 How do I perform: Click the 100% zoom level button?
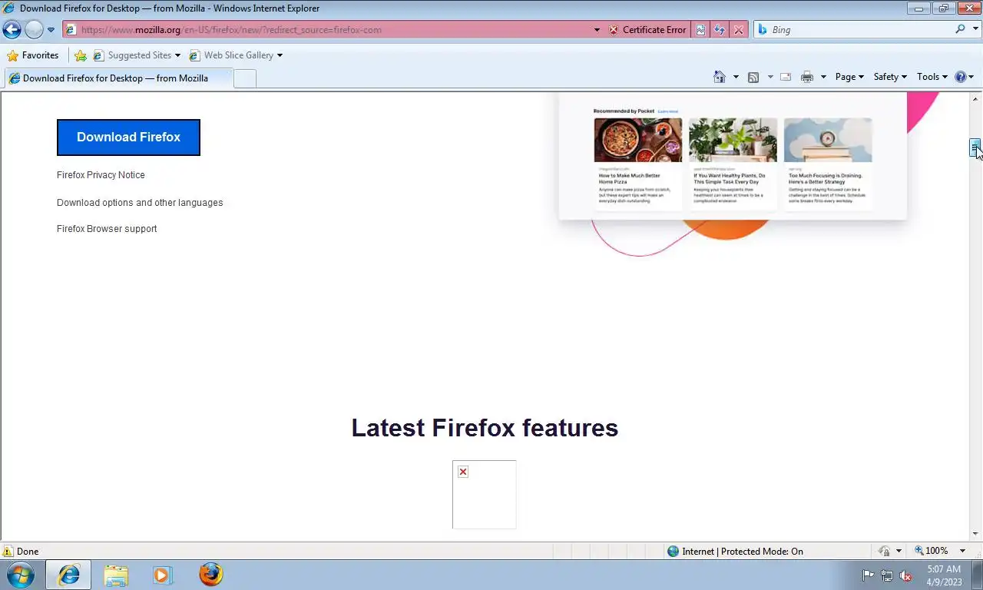pos(932,552)
